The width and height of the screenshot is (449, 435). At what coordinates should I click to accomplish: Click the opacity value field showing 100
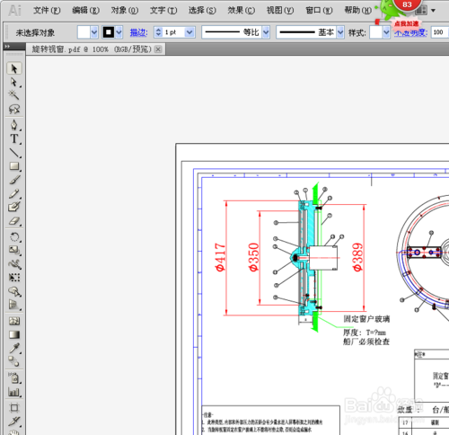pyautogui.click(x=440, y=32)
